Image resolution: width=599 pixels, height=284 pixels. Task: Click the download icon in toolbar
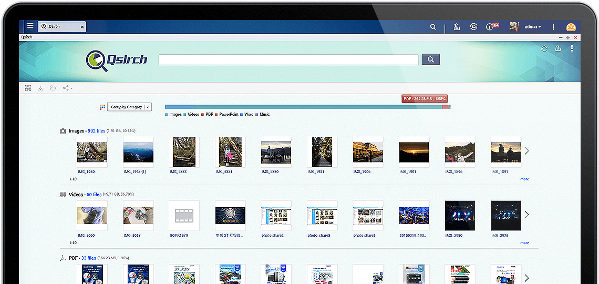coord(41,88)
